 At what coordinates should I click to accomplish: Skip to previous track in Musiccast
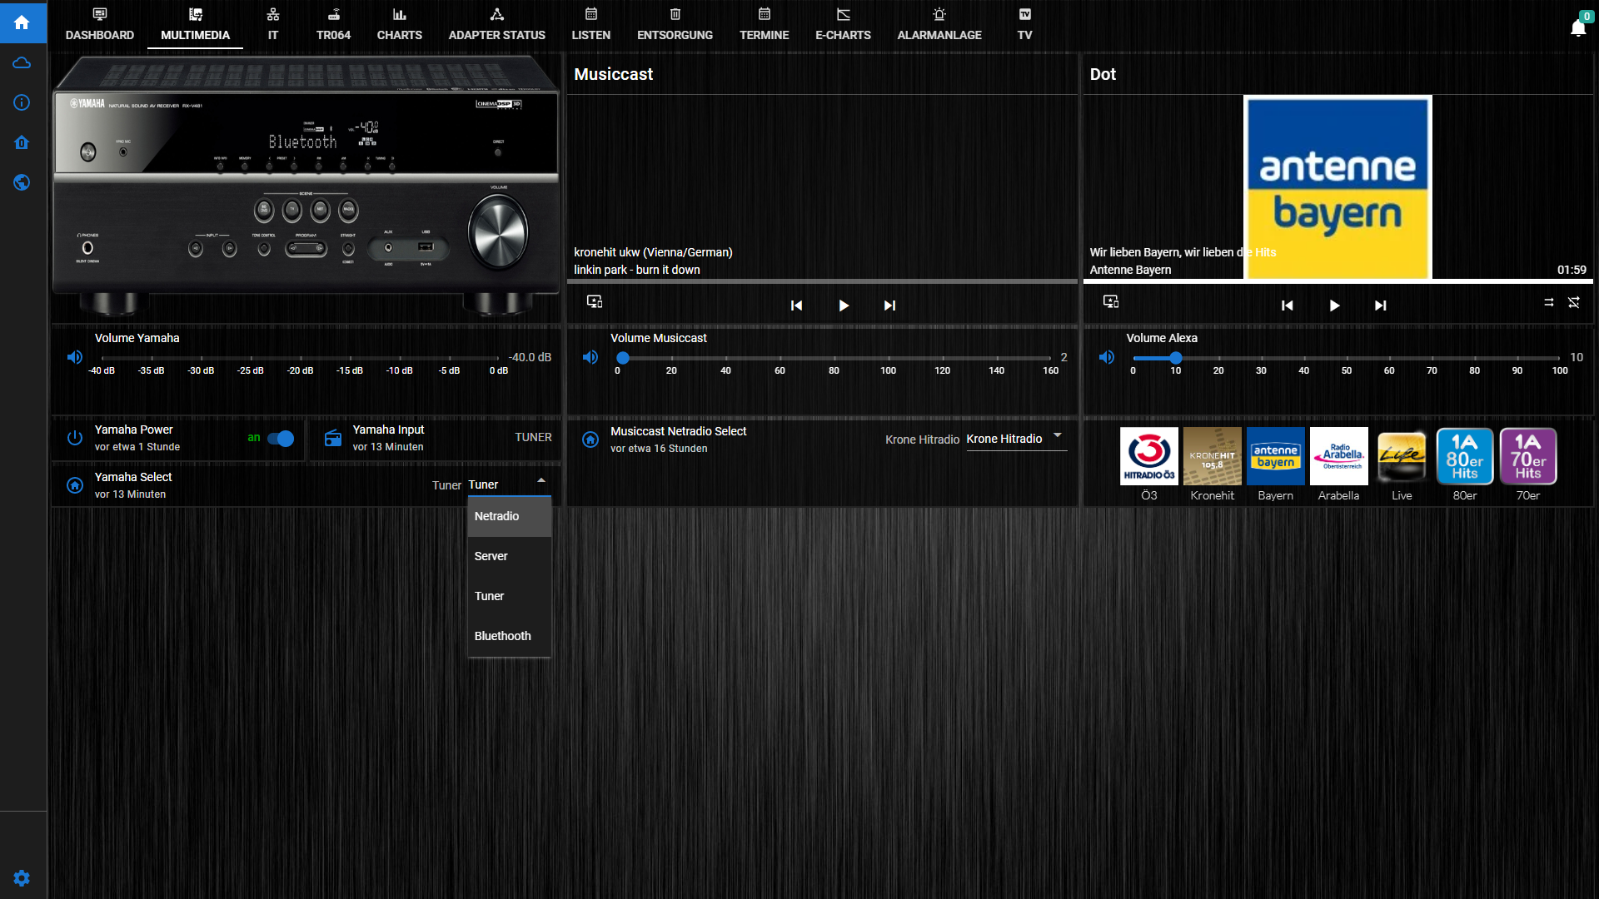[x=797, y=305]
